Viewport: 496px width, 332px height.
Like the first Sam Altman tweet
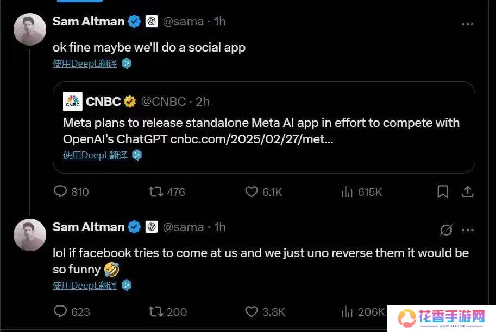click(x=251, y=191)
